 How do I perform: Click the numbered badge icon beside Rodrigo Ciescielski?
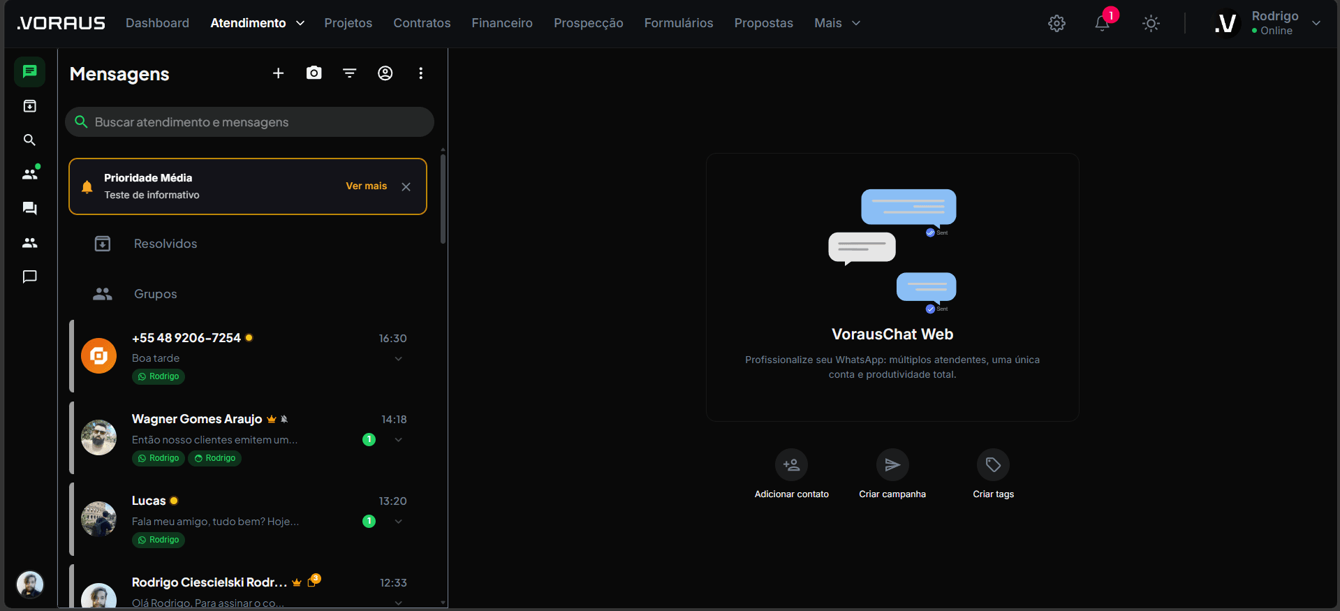point(314,580)
